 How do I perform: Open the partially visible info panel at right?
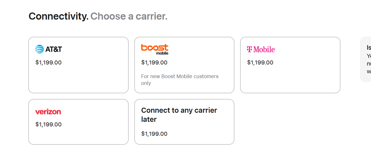366,59
